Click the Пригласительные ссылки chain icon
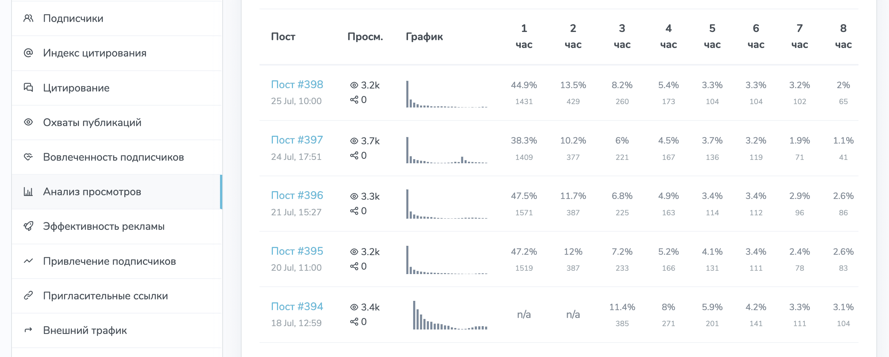The height and width of the screenshot is (357, 889). pos(28,296)
